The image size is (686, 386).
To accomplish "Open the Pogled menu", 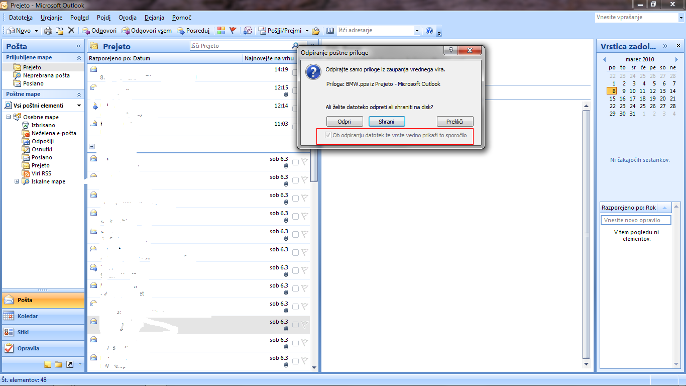I will tap(80, 18).
